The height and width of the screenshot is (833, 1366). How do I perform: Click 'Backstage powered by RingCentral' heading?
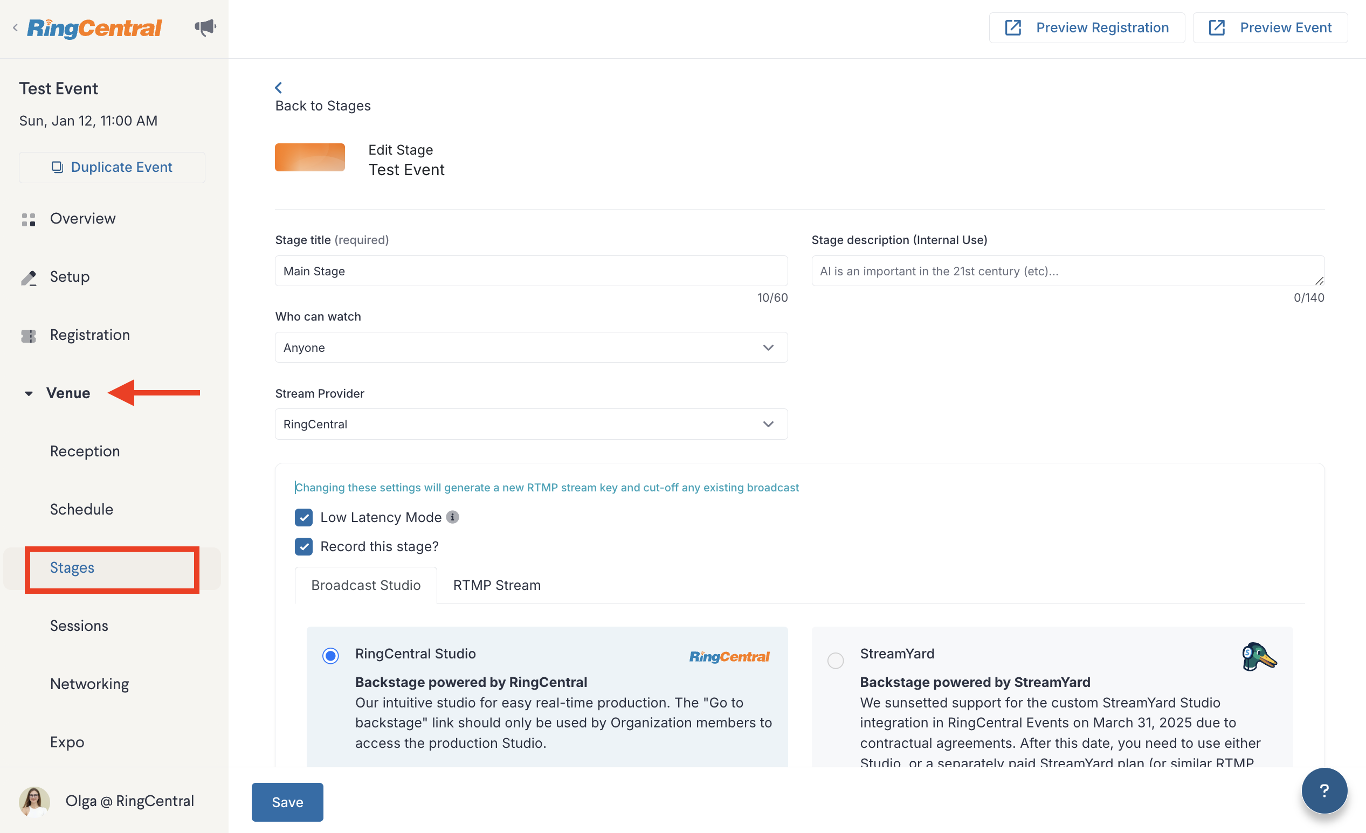[x=471, y=682]
